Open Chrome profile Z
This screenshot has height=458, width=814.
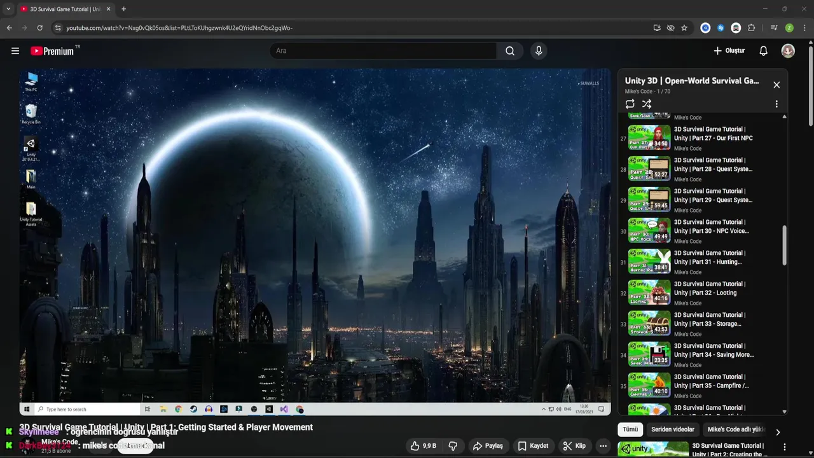tap(789, 28)
